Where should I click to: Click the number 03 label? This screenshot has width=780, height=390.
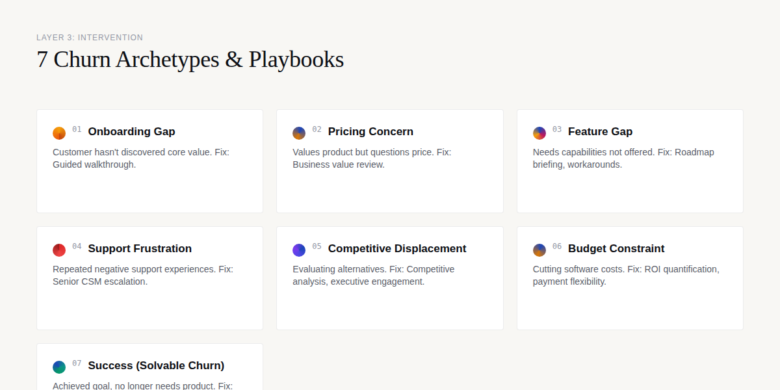click(557, 129)
